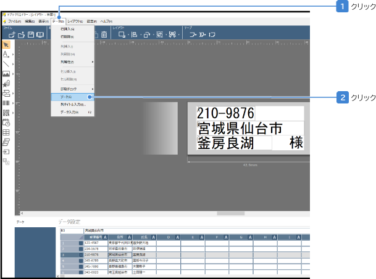The height and width of the screenshot is (279, 376).
Task: Click the delete trash can icon
Action: [104, 34]
